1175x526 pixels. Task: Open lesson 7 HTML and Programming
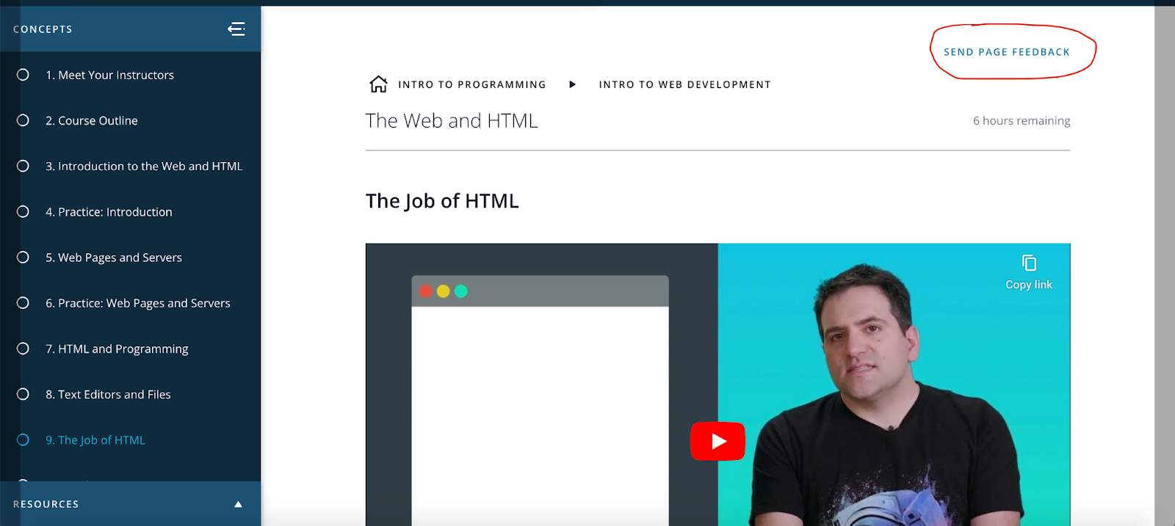(x=117, y=349)
